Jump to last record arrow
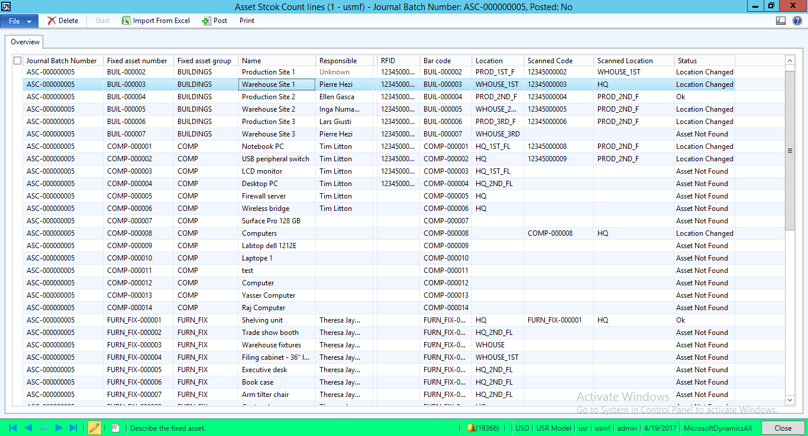 point(73,428)
